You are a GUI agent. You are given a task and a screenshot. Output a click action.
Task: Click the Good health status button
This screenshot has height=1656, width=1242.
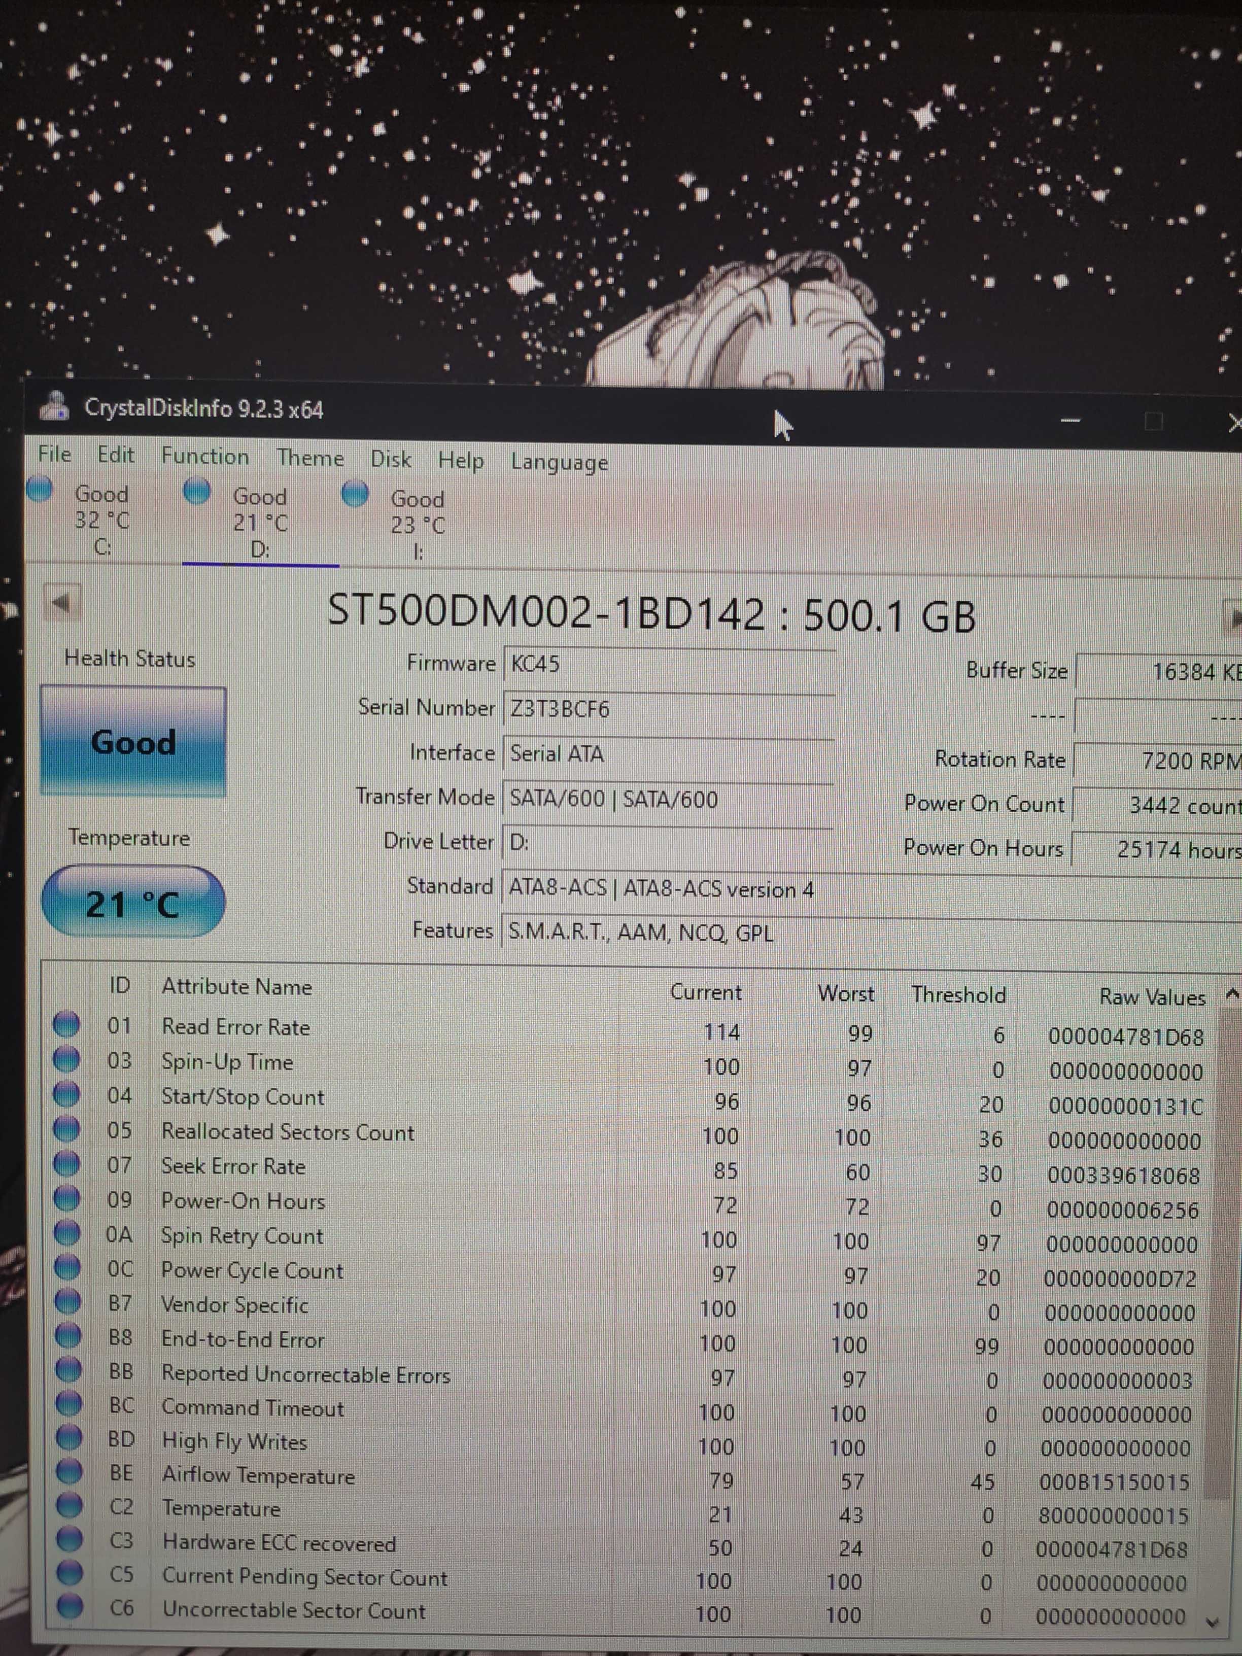[x=133, y=742]
